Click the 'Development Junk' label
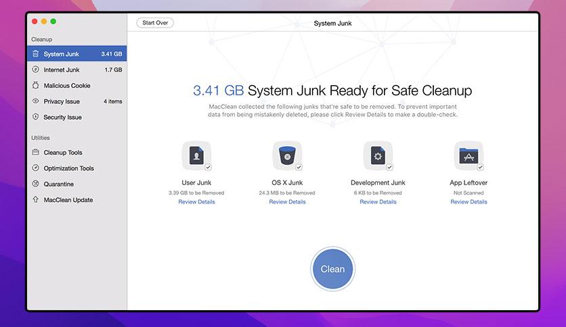The height and width of the screenshot is (327, 566). click(378, 182)
